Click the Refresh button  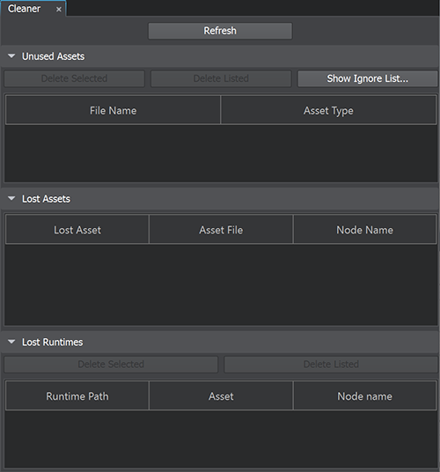220,31
